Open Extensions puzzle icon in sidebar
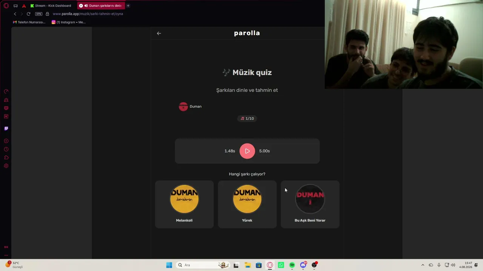Screen dimensions: 483x271 click(x=6, y=157)
